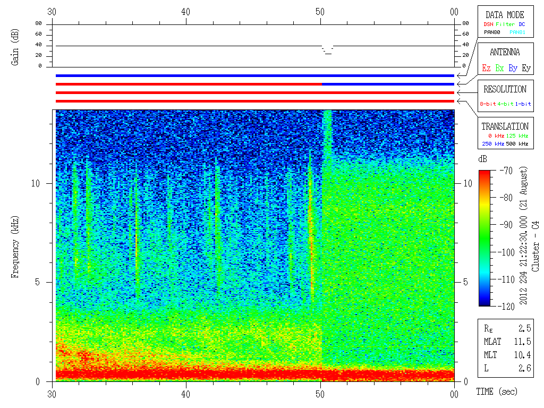Select the cyan PAN81 data mode label
Image resolution: width=544 pixels, height=408 pixels.
click(517, 32)
